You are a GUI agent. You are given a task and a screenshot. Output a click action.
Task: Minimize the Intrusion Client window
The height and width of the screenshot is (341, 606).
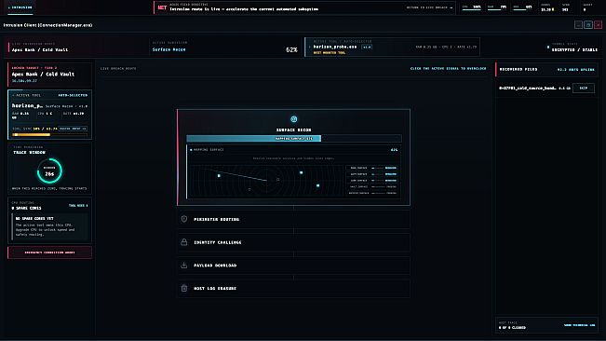[x=578, y=25]
